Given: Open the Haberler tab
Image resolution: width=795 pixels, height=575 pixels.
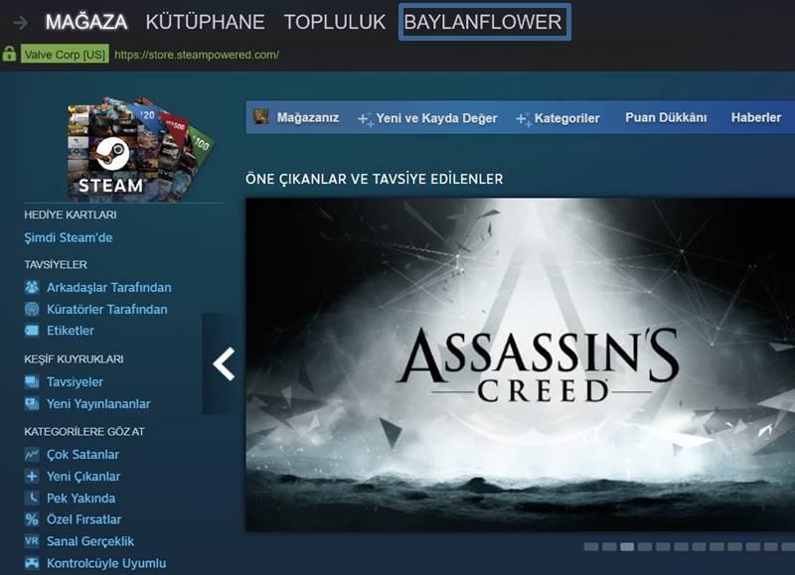Looking at the screenshot, I should click(x=756, y=117).
